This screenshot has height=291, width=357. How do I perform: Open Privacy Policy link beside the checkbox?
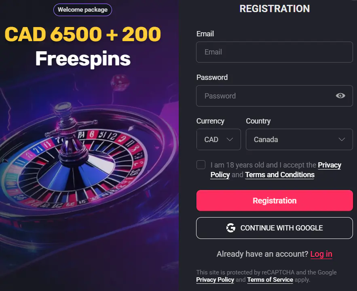point(329,165)
